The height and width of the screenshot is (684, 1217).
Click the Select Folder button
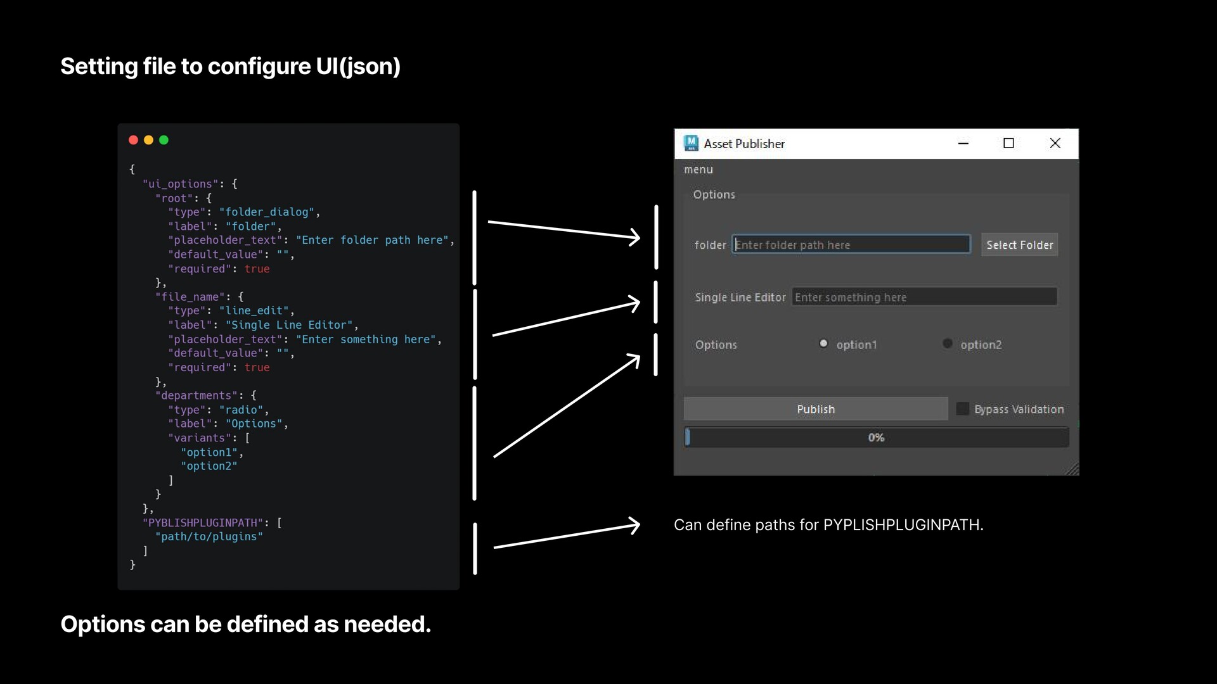coord(1019,244)
